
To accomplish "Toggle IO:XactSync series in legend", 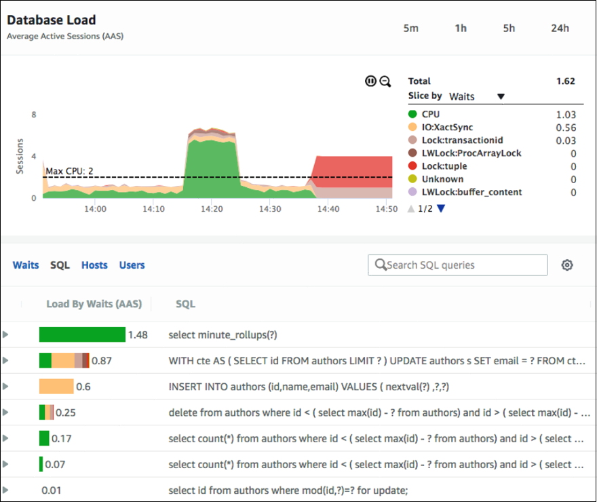I will pos(447,128).
